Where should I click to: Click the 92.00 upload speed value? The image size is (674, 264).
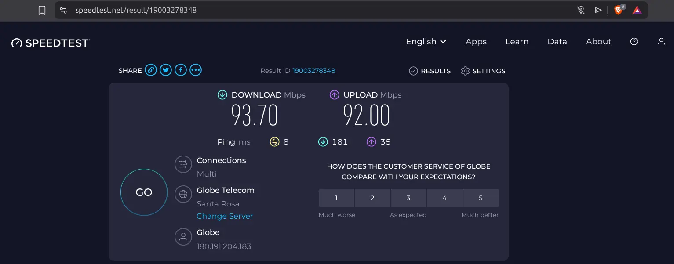[367, 116]
